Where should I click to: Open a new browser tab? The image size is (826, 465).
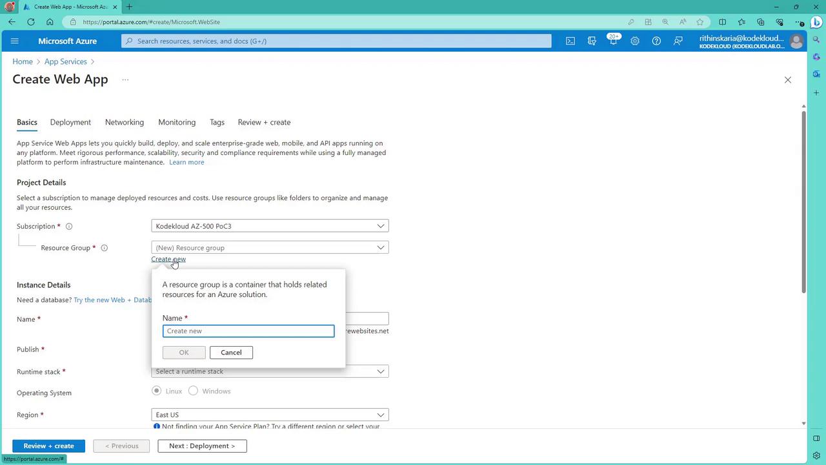tap(129, 7)
